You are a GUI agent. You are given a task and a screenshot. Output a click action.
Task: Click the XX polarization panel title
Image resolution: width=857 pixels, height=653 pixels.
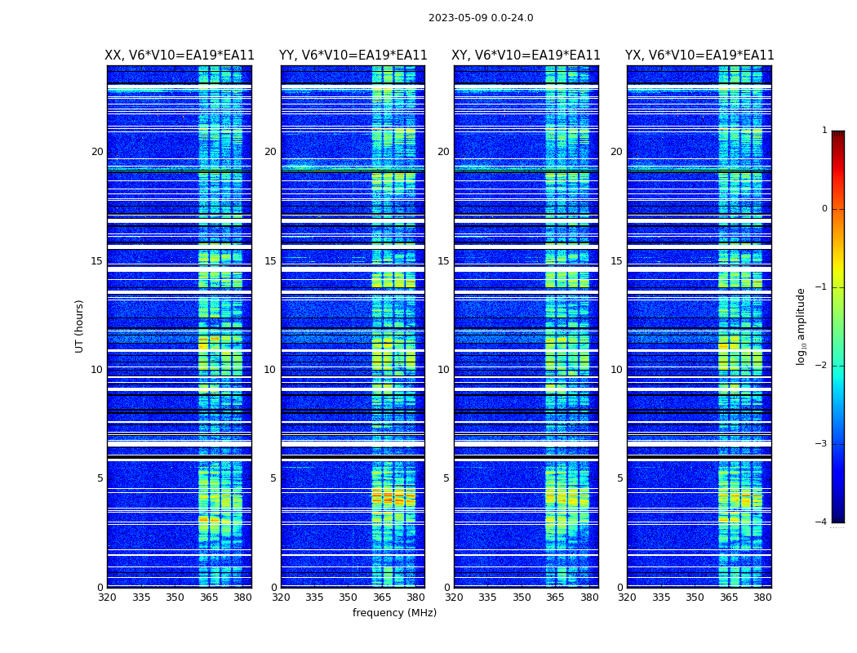click(x=180, y=56)
